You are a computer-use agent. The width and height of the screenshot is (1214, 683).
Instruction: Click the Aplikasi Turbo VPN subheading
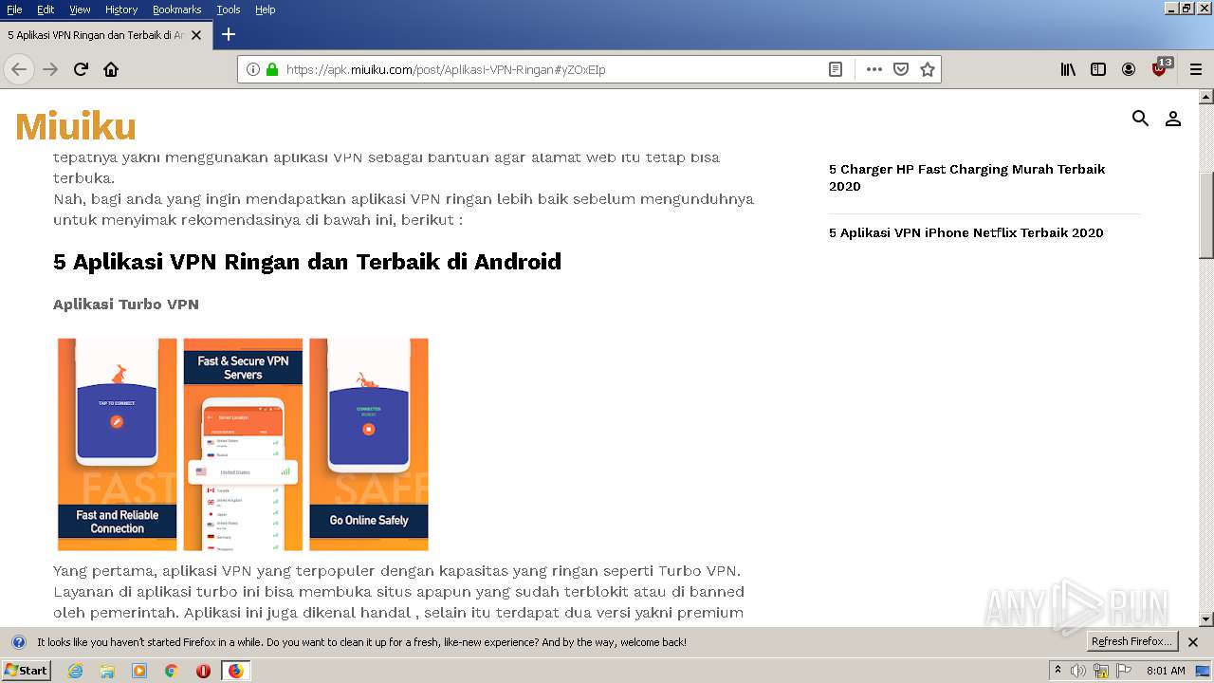126,305
